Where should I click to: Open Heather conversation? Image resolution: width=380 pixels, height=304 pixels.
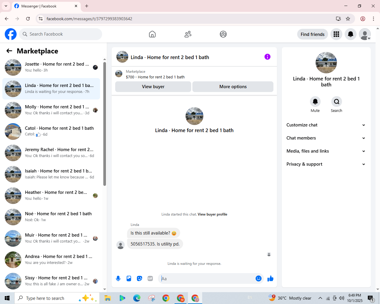click(51, 196)
